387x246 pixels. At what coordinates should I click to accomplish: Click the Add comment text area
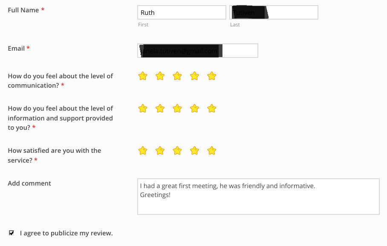258,197
